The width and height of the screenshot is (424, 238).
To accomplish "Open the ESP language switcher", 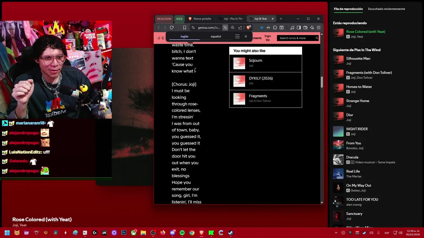I will (x=387, y=233).
